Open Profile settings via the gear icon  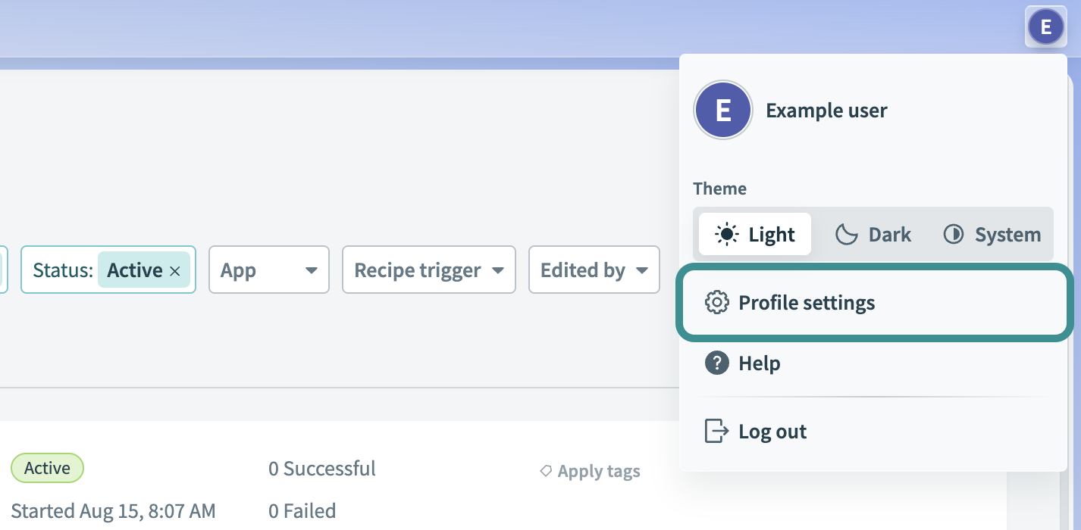click(x=717, y=302)
